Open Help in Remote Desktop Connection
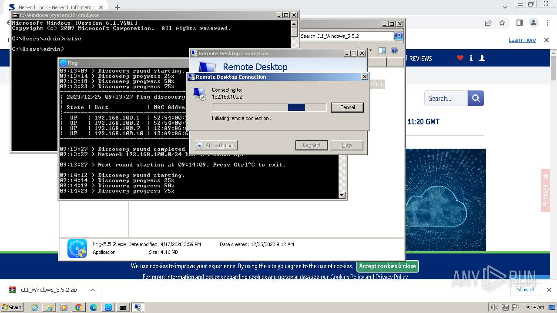 347,145
